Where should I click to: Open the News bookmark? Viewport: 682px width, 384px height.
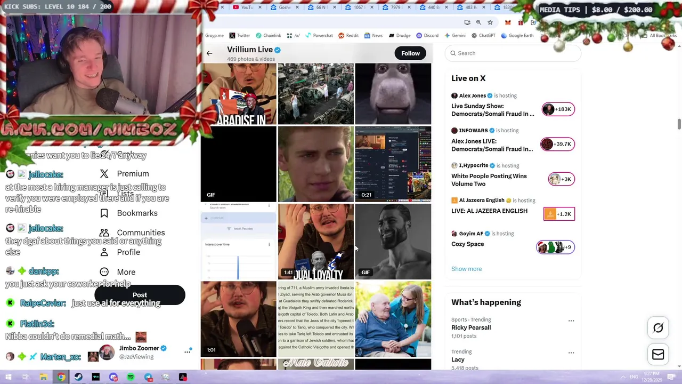point(374,36)
